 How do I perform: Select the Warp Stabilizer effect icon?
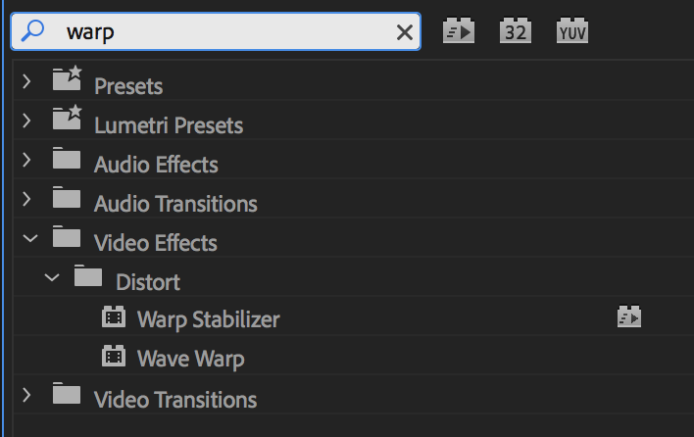tap(115, 317)
